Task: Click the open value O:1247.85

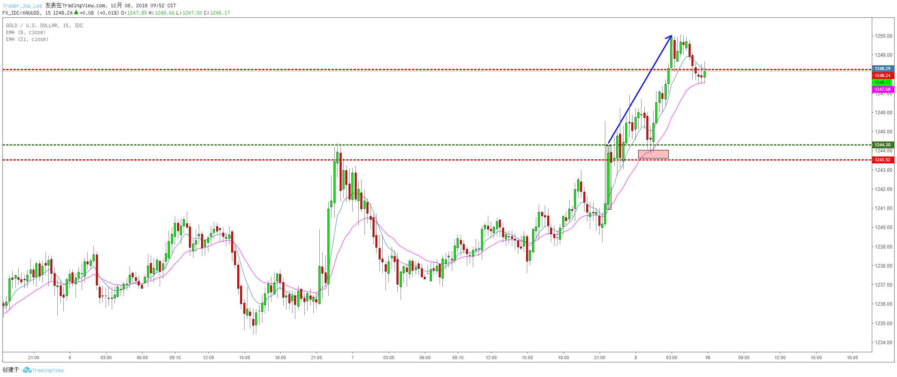Action: pyautogui.click(x=134, y=13)
